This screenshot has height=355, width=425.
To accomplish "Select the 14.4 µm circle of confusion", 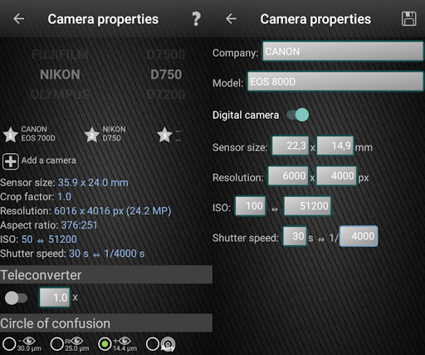I will 105,344.
